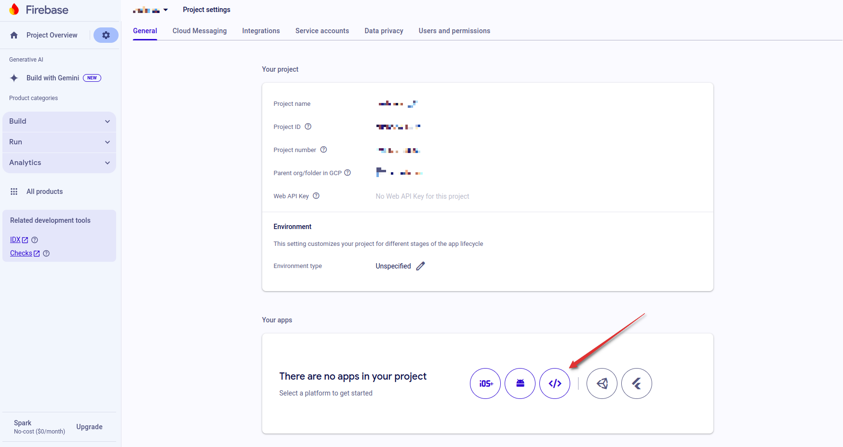This screenshot has width=843, height=447.
Task: Click the All products grid icon
Action: pyautogui.click(x=14, y=192)
